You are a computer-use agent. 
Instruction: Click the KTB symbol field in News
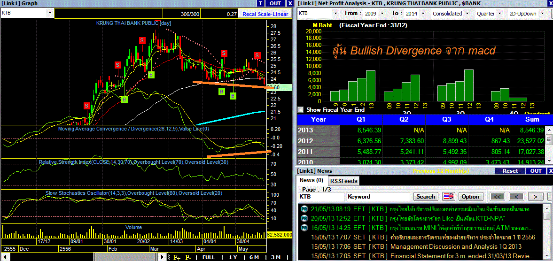pyautogui.click(x=321, y=197)
